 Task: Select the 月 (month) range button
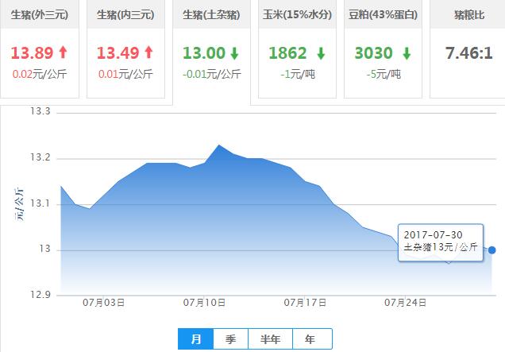[195, 339]
